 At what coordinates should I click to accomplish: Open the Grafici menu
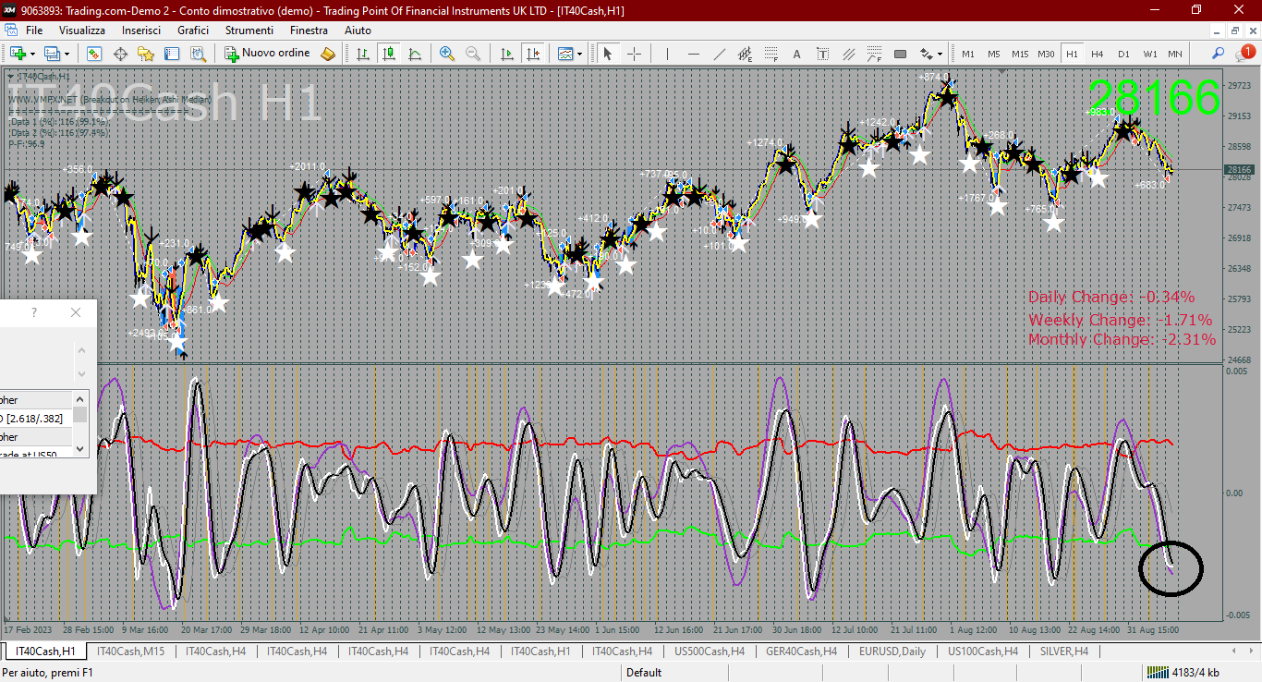tap(193, 30)
